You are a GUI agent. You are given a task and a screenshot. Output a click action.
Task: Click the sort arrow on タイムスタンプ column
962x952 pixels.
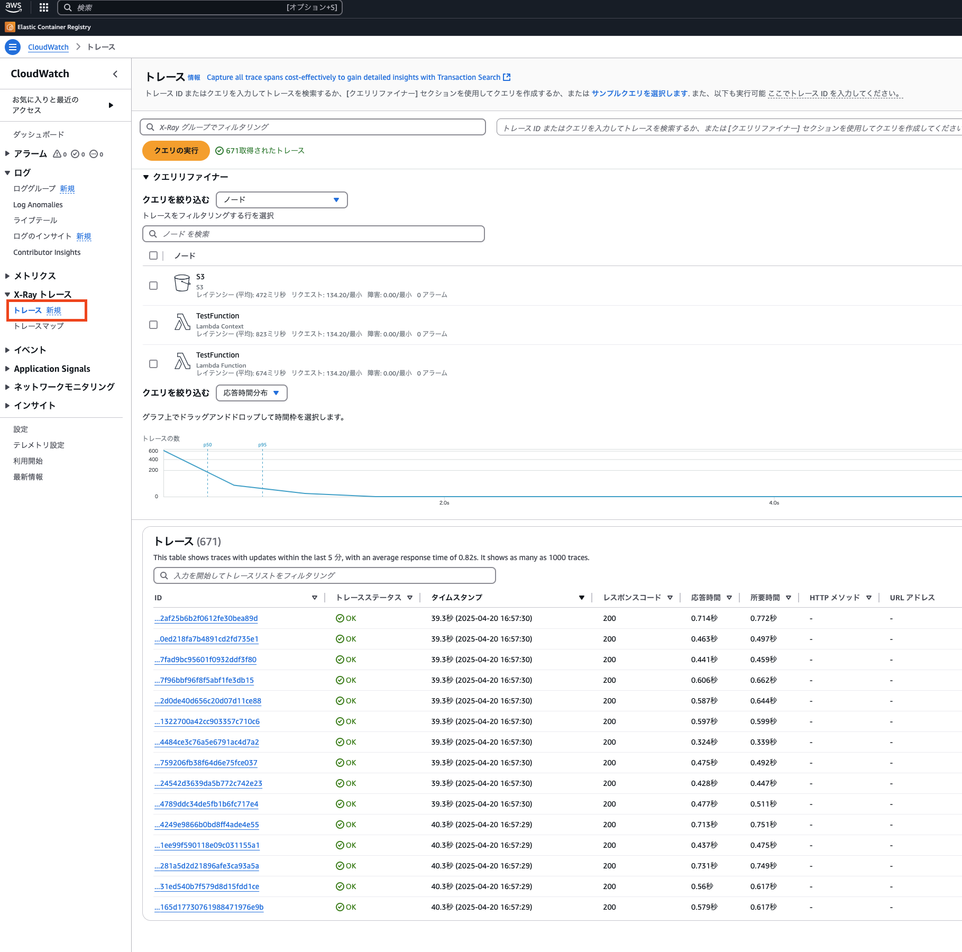click(x=582, y=598)
